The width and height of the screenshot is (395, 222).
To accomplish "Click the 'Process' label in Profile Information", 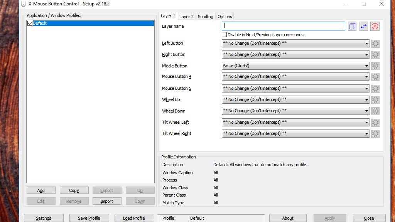I will coord(170,180).
